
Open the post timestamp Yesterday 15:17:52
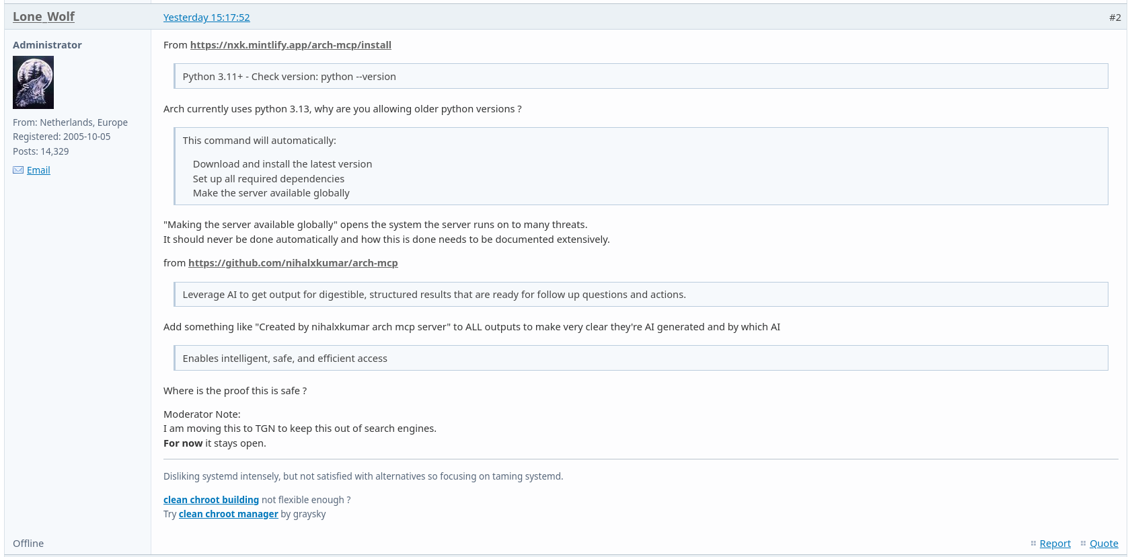(206, 17)
